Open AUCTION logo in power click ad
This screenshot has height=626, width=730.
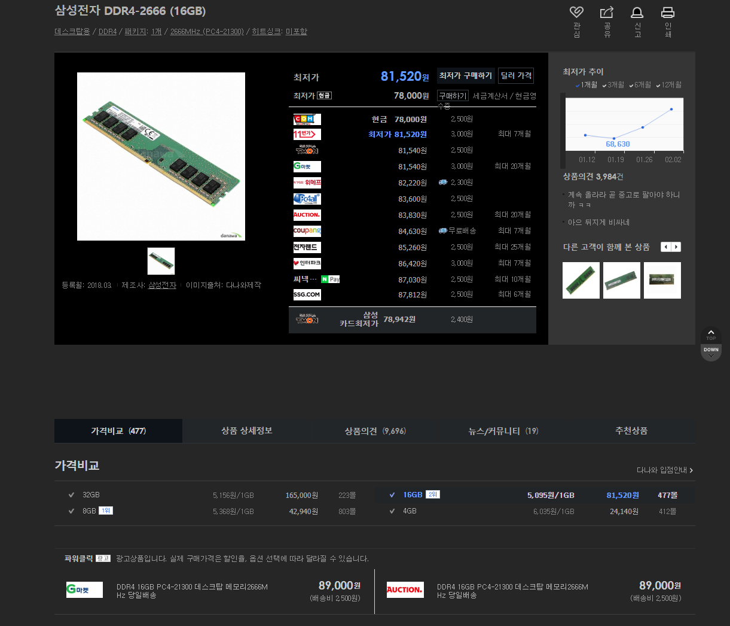point(405,589)
